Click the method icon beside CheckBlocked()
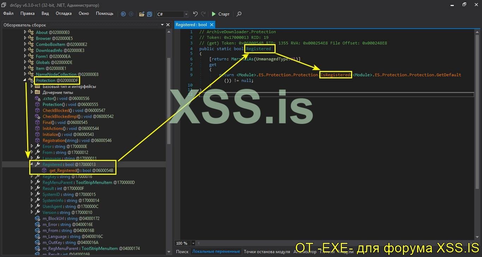Image resolution: width=482 pixels, height=257 pixels. point(37,110)
